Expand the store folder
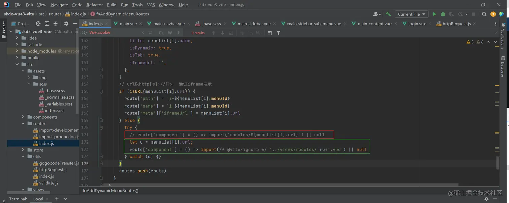Viewport: 509px width, 203px height. pos(23,150)
